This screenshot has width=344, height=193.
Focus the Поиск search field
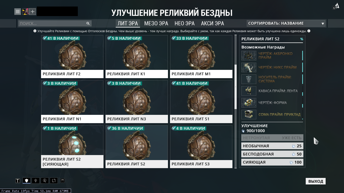[x=52, y=23]
